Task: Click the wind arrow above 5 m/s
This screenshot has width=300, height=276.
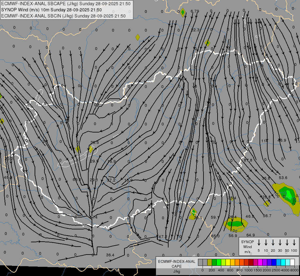Action: coord(259,243)
